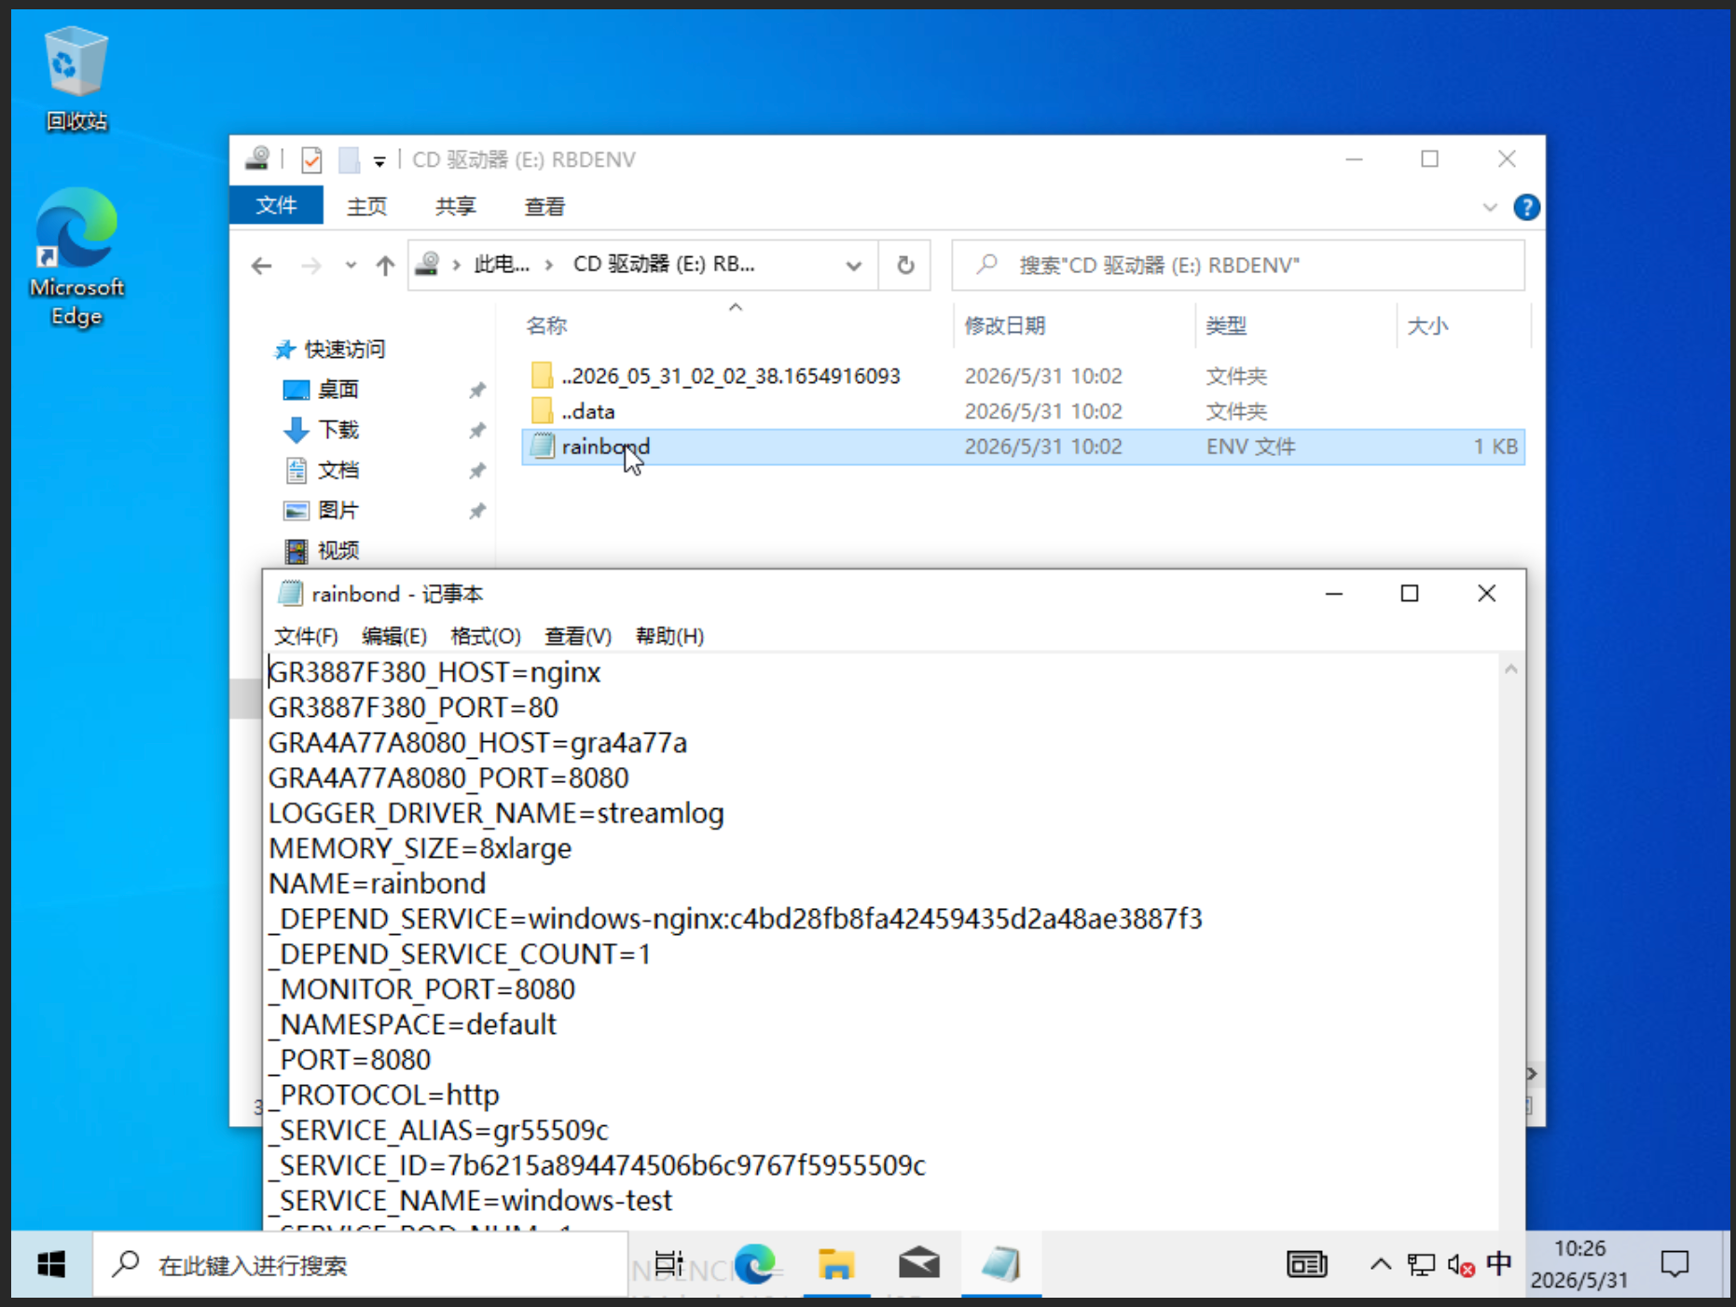
Task: Open the 文件 ribbon tab in Explorer
Action: click(276, 206)
